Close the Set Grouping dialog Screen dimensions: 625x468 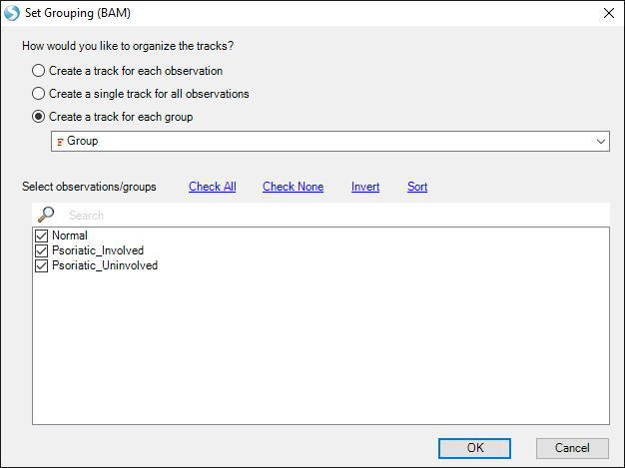[609, 13]
